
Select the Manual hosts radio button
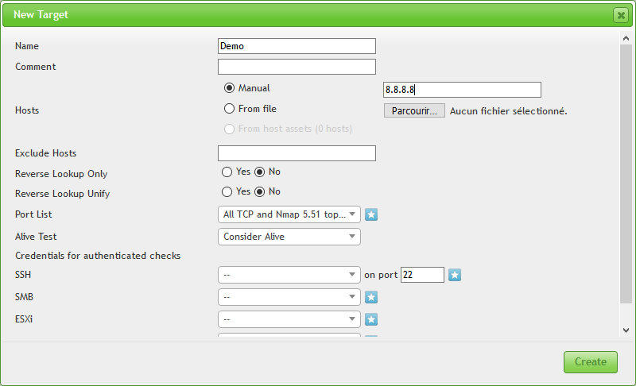pyautogui.click(x=230, y=88)
